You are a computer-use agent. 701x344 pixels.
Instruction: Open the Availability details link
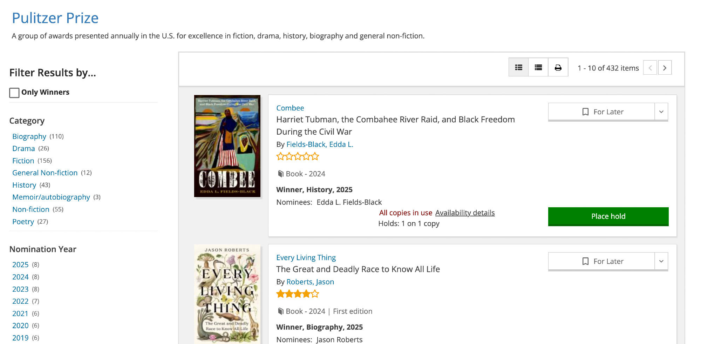coord(465,213)
